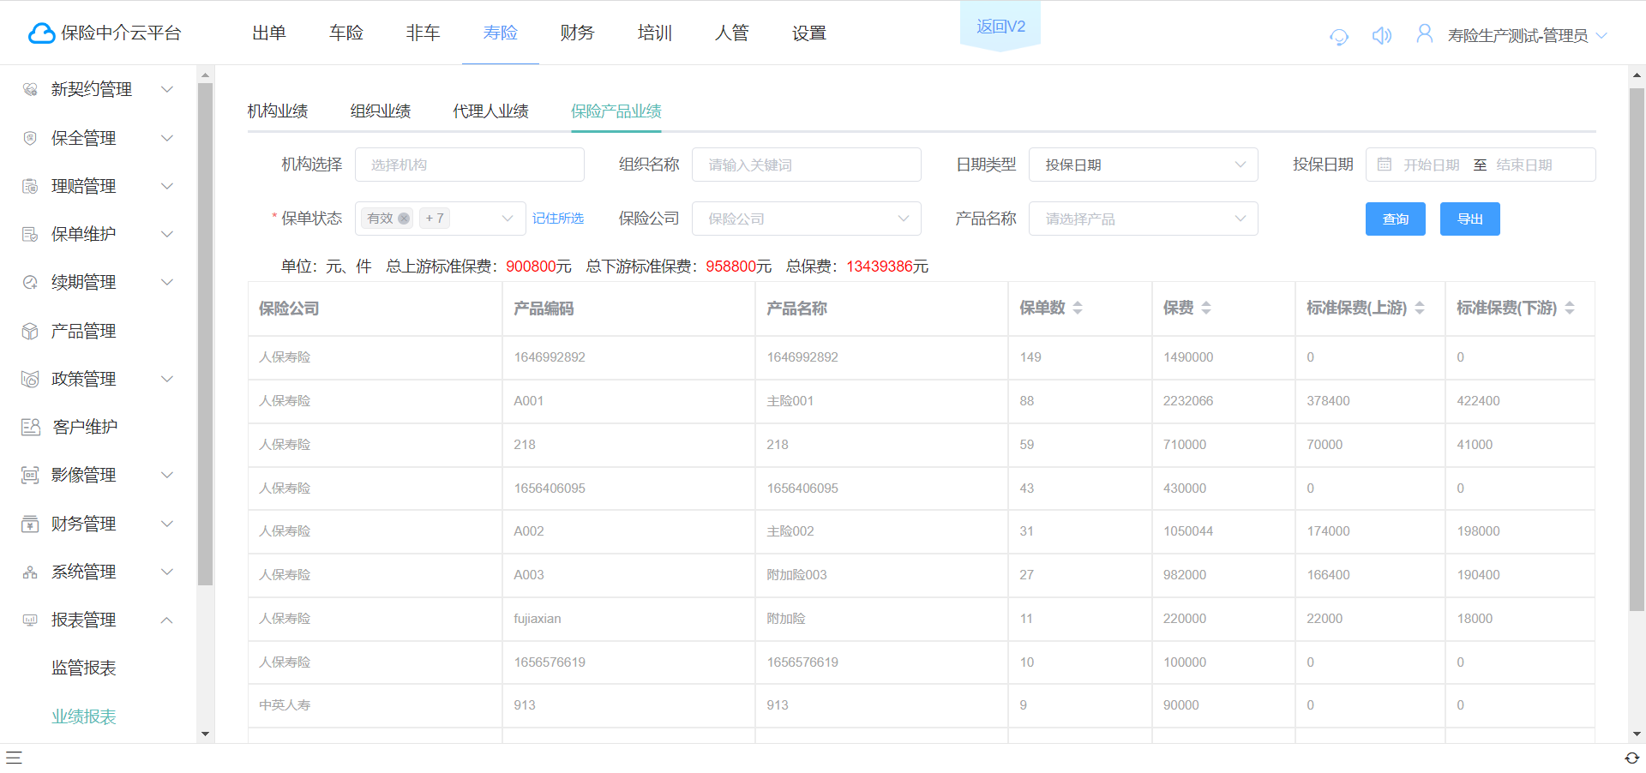Open the 非车 top menu
Image resolution: width=1646 pixels, height=773 pixels.
tap(424, 33)
